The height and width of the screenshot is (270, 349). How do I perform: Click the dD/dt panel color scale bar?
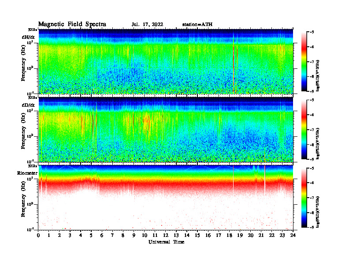click(304, 130)
